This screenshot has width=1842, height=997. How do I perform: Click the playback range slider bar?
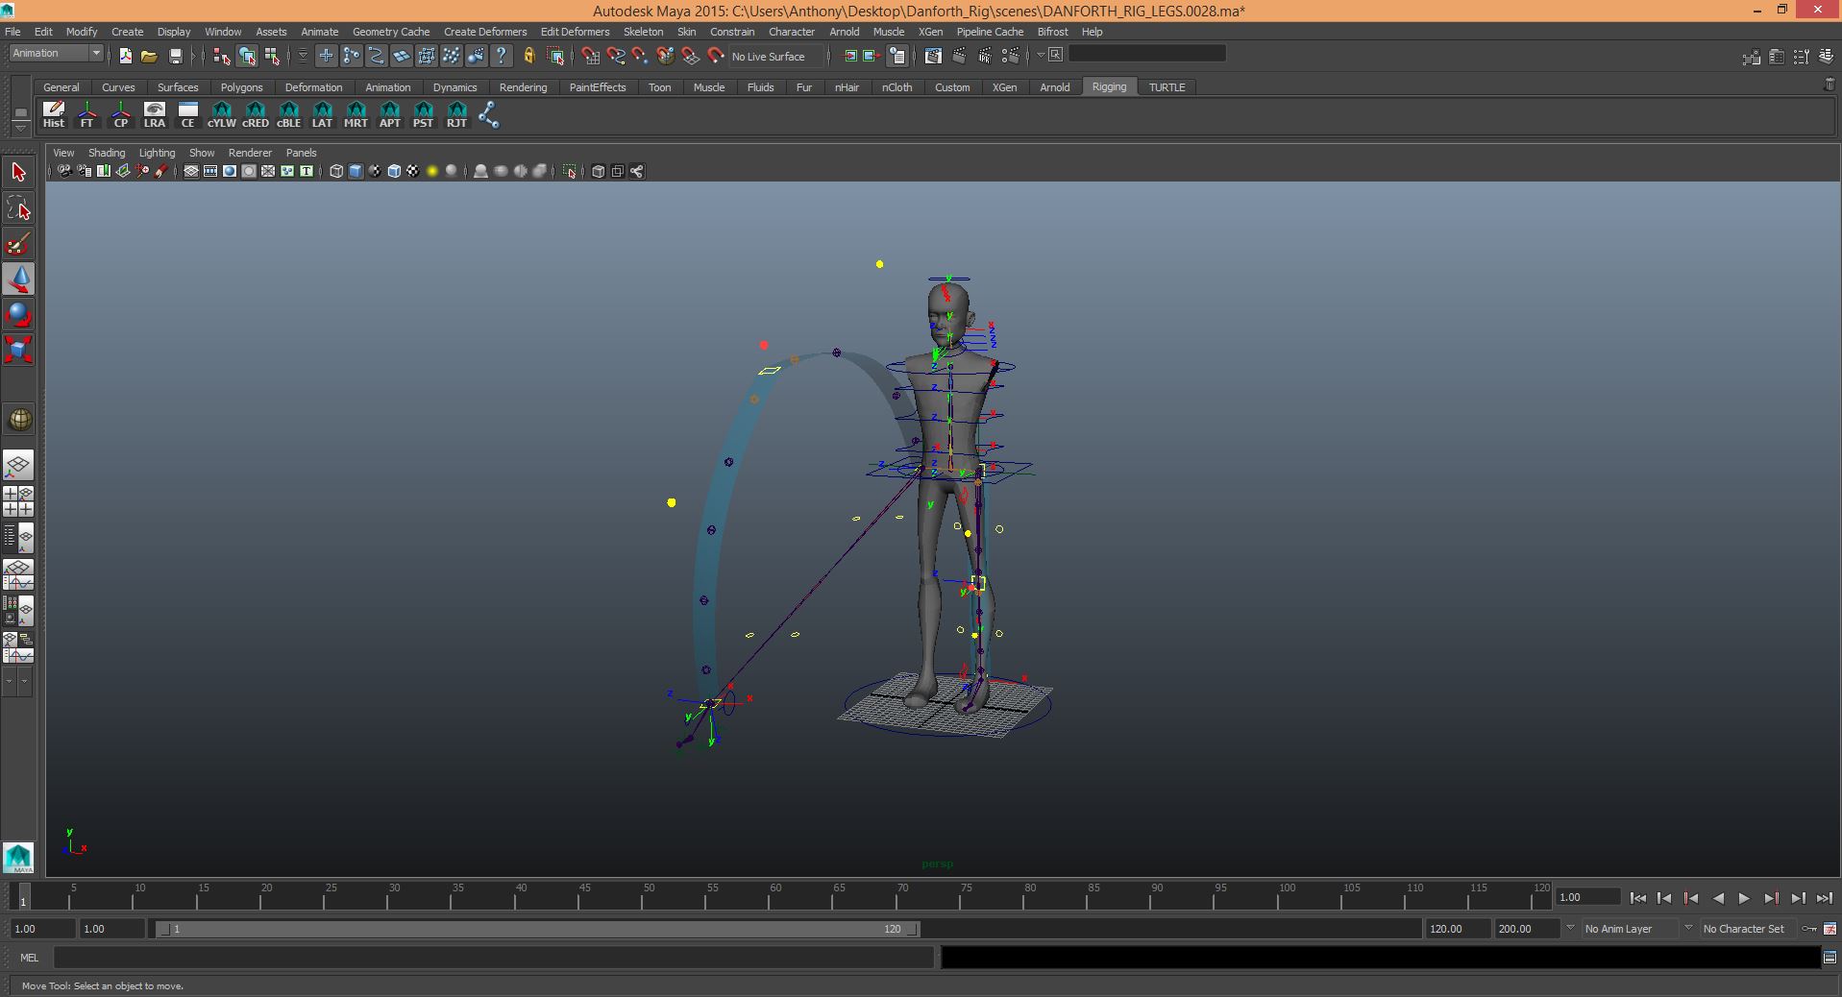click(538, 929)
